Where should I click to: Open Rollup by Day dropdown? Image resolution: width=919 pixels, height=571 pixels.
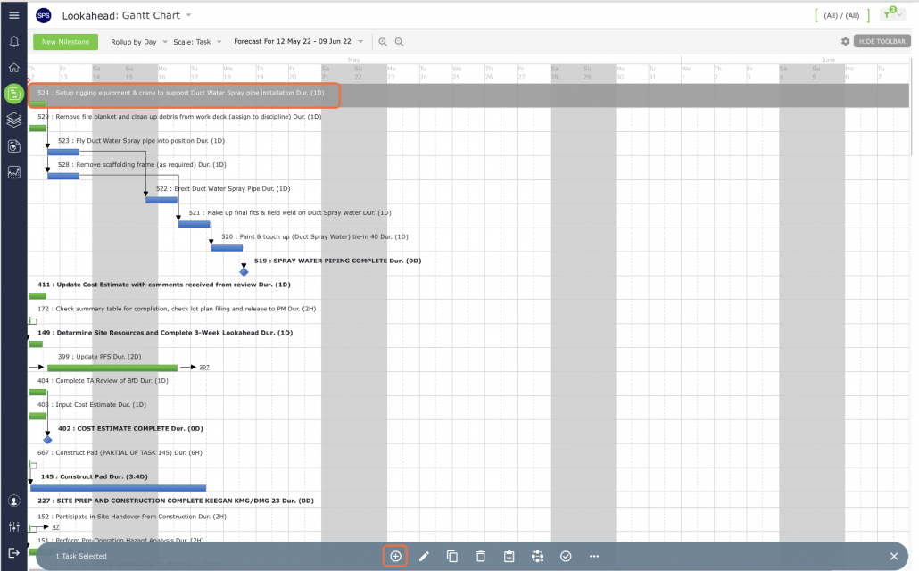pyautogui.click(x=139, y=42)
